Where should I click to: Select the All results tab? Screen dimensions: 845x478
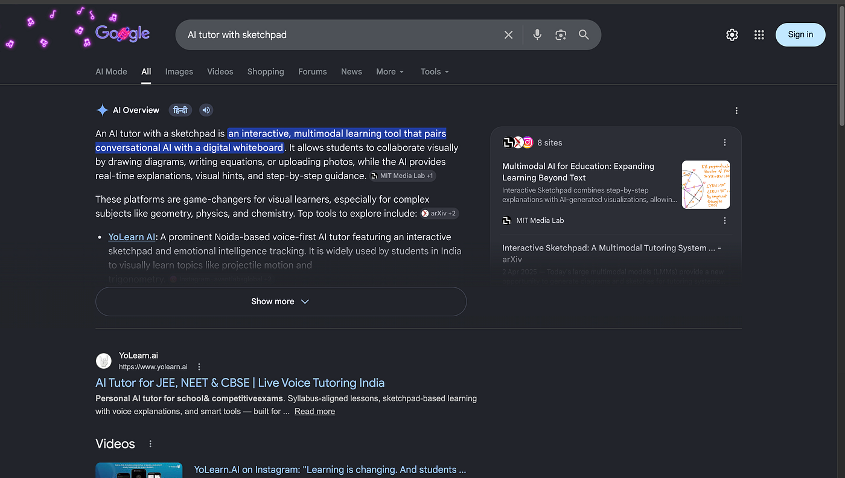tap(146, 71)
